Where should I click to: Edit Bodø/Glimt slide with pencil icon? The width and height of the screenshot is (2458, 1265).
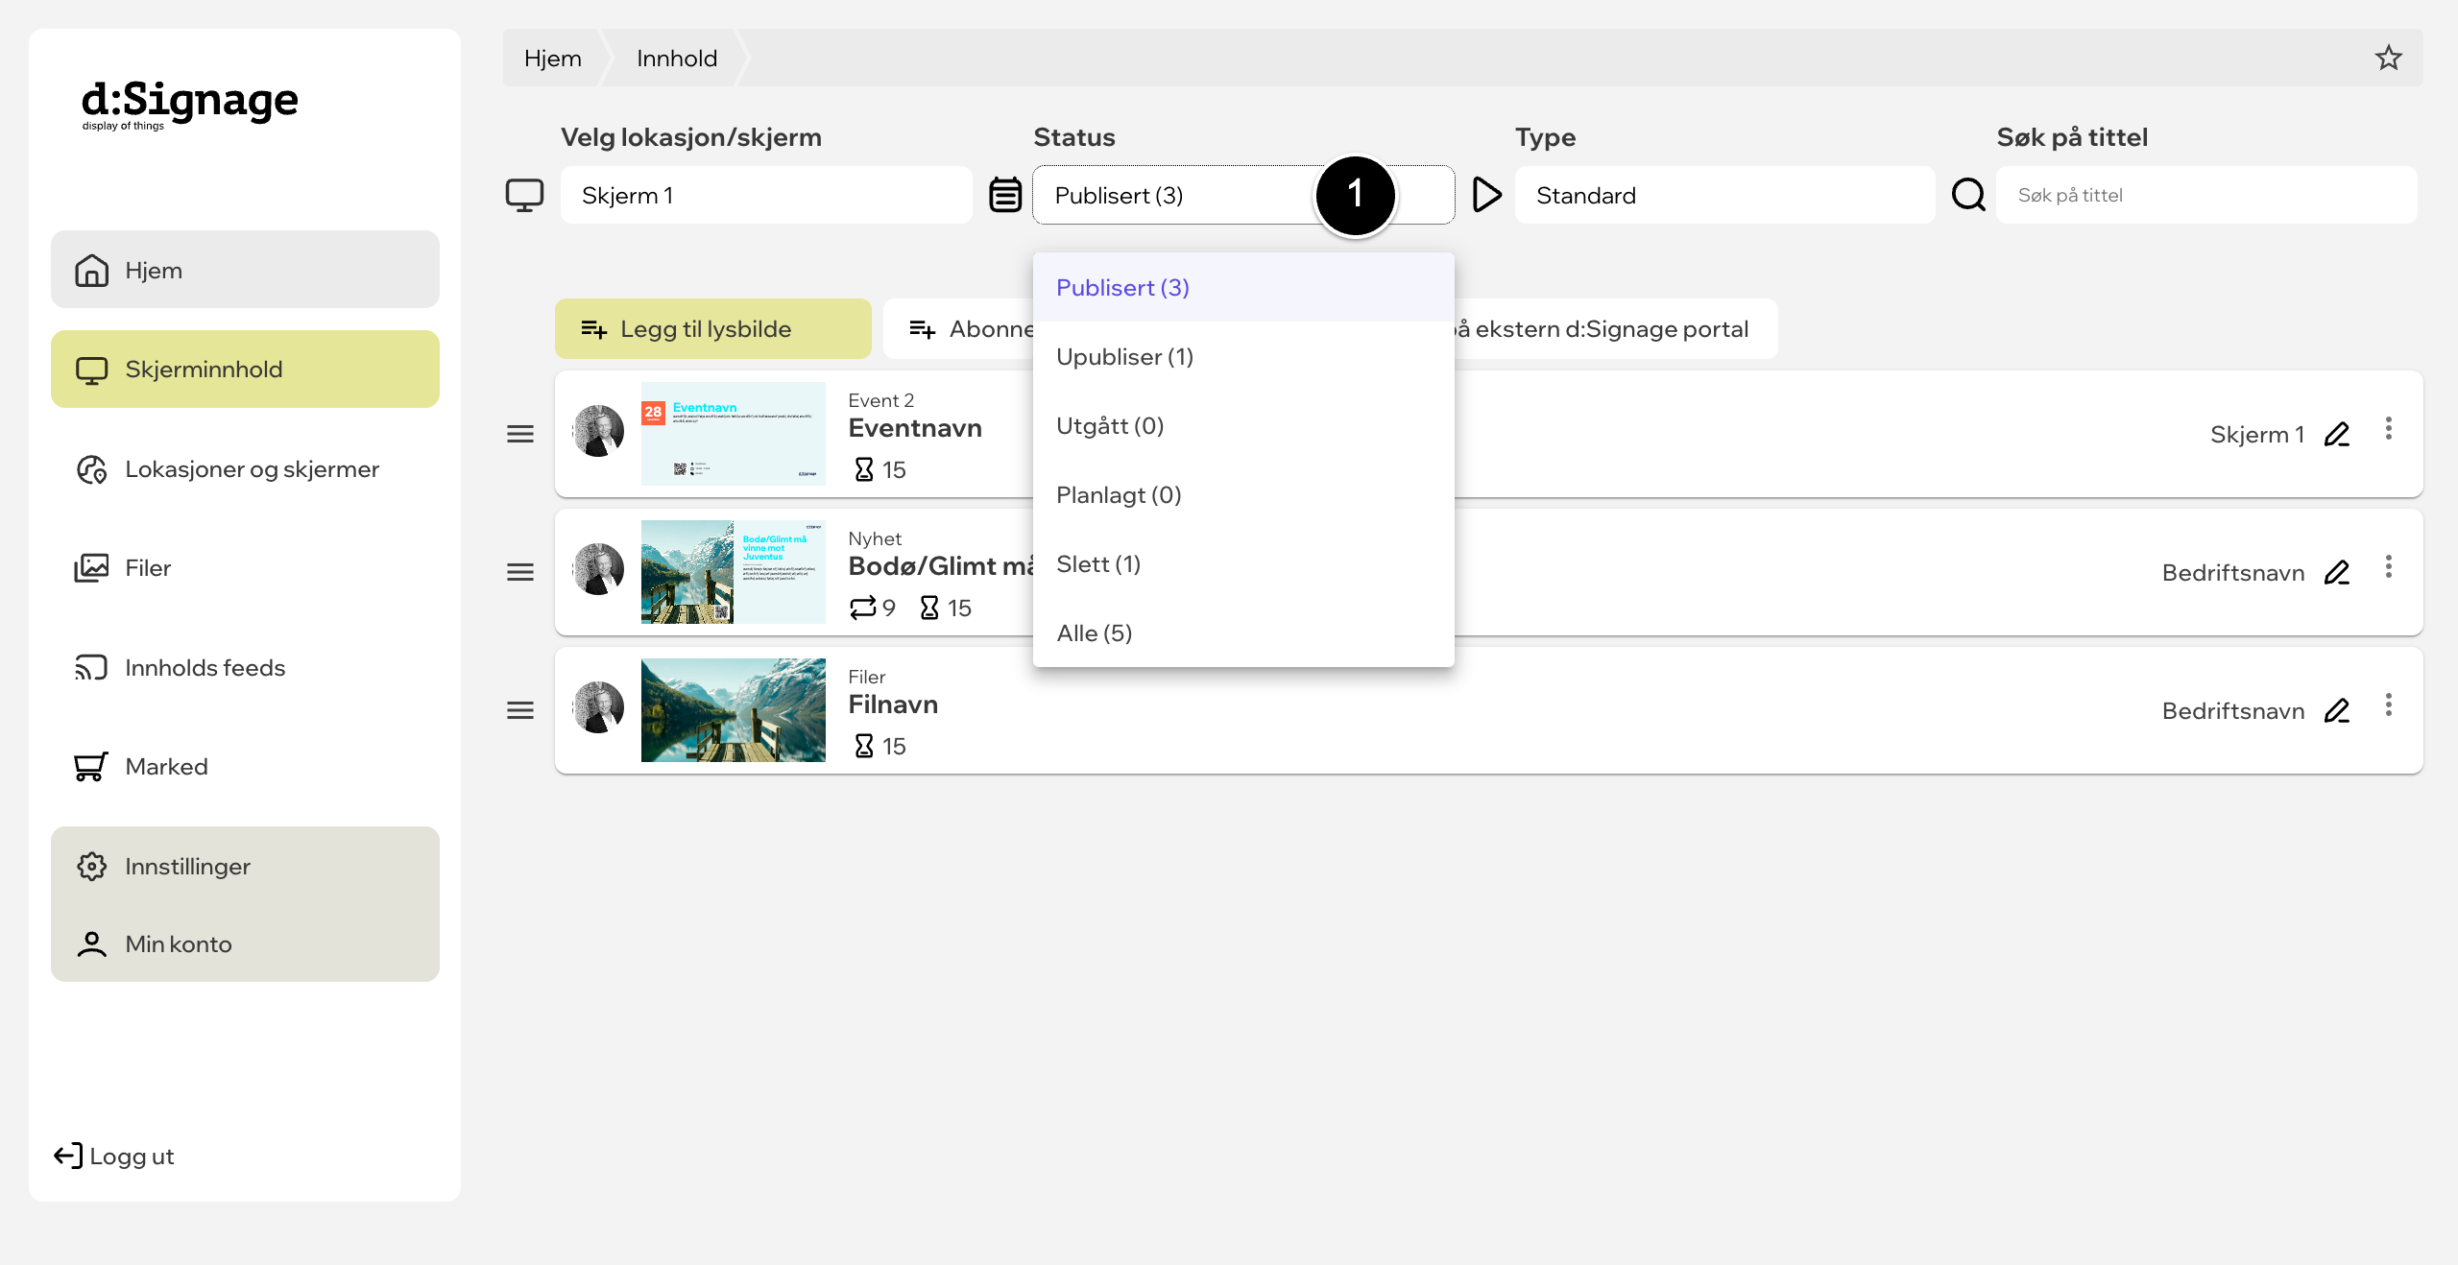(2337, 573)
